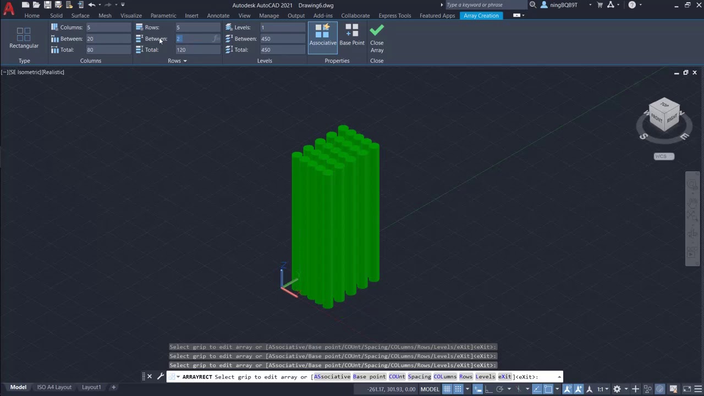Choose Levels option in command line
The height and width of the screenshot is (396, 704).
(485, 377)
